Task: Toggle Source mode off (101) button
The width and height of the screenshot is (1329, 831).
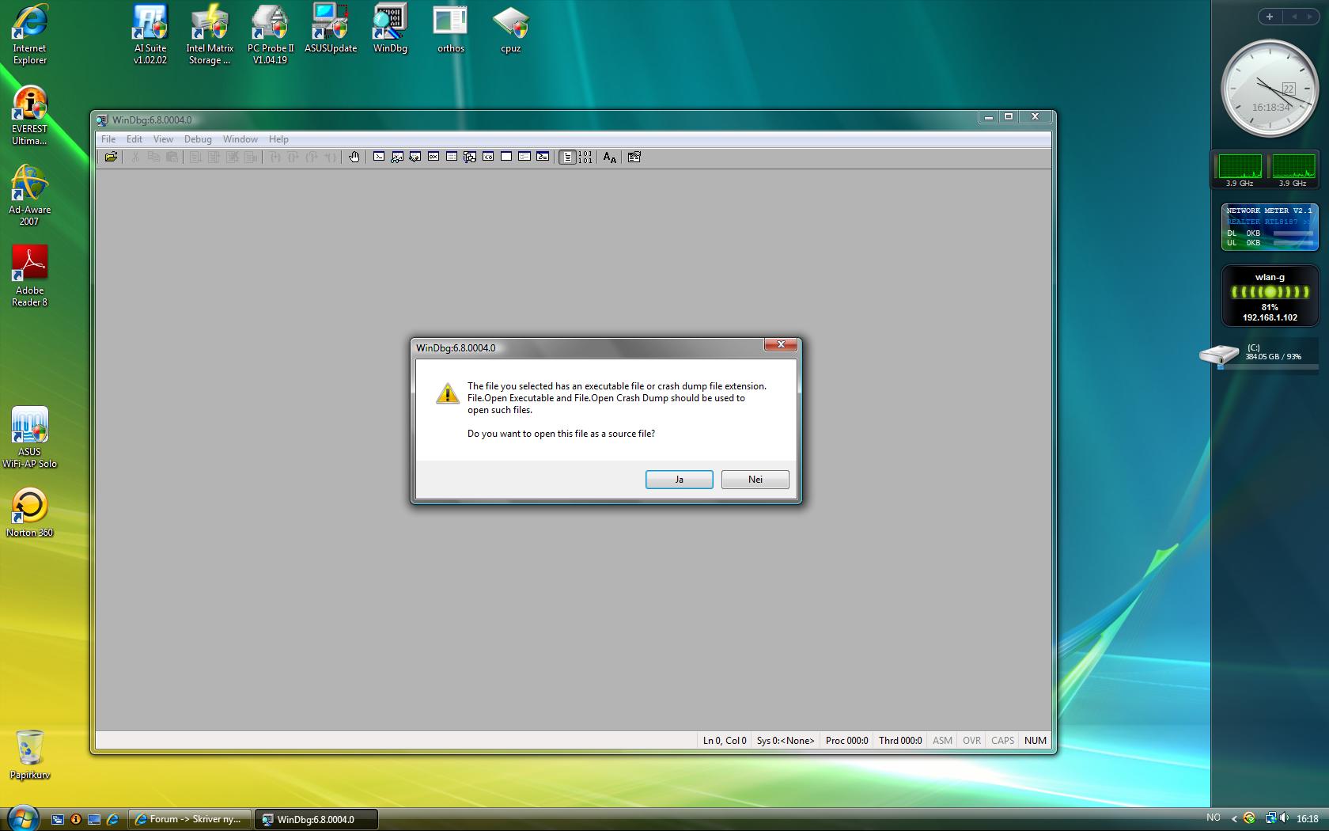Action: coord(585,157)
